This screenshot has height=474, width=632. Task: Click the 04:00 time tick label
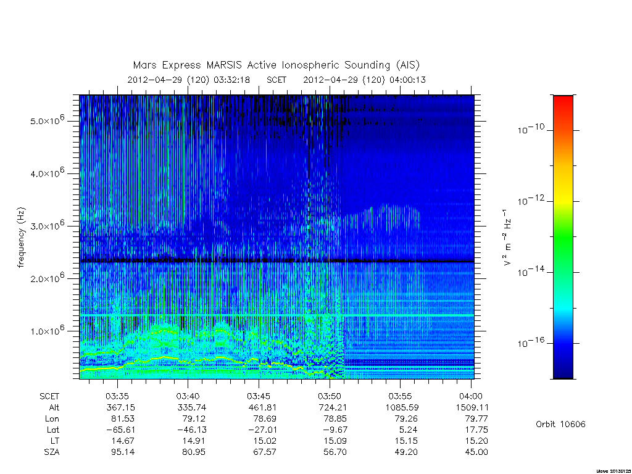pos(471,396)
